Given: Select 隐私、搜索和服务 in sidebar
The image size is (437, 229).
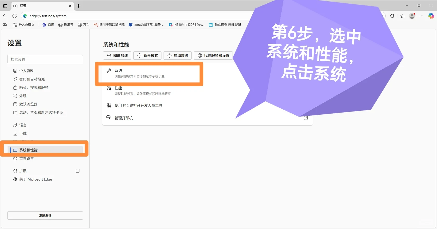Looking at the screenshot, I should 45,88.
